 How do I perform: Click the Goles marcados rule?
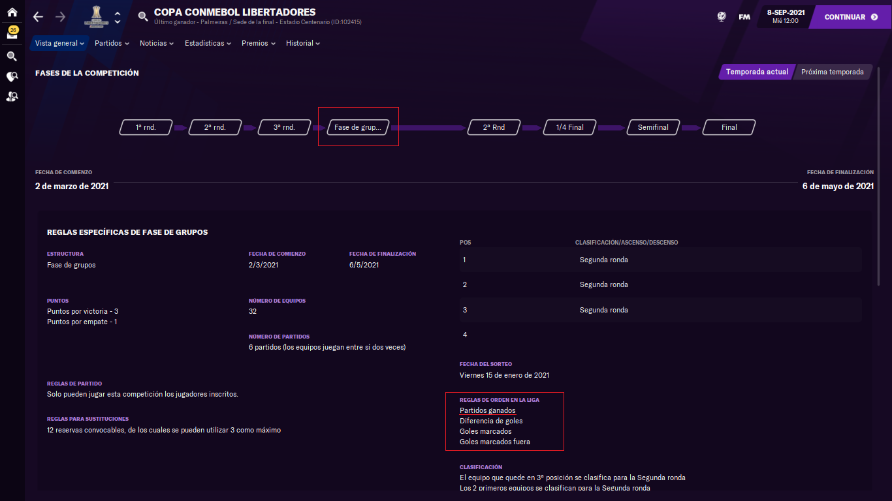[x=485, y=431]
